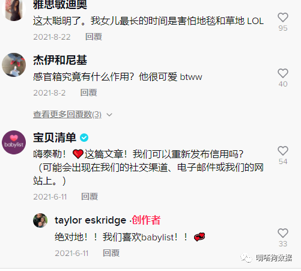Expand 查看更多回覆数(3) replies
Image resolution: width=301 pixels, height=271 pixels.
(67, 115)
